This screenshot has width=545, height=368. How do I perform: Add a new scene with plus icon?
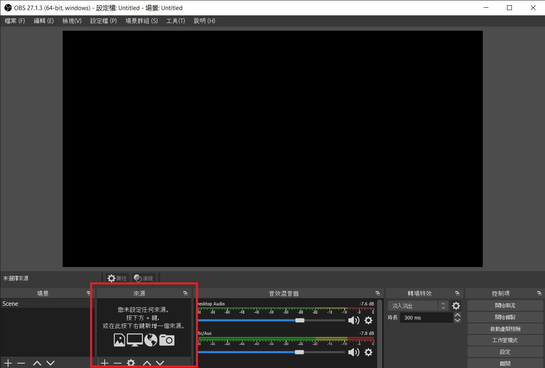click(8, 363)
